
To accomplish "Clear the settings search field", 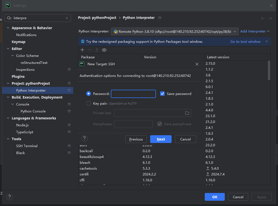I will [67, 18].
